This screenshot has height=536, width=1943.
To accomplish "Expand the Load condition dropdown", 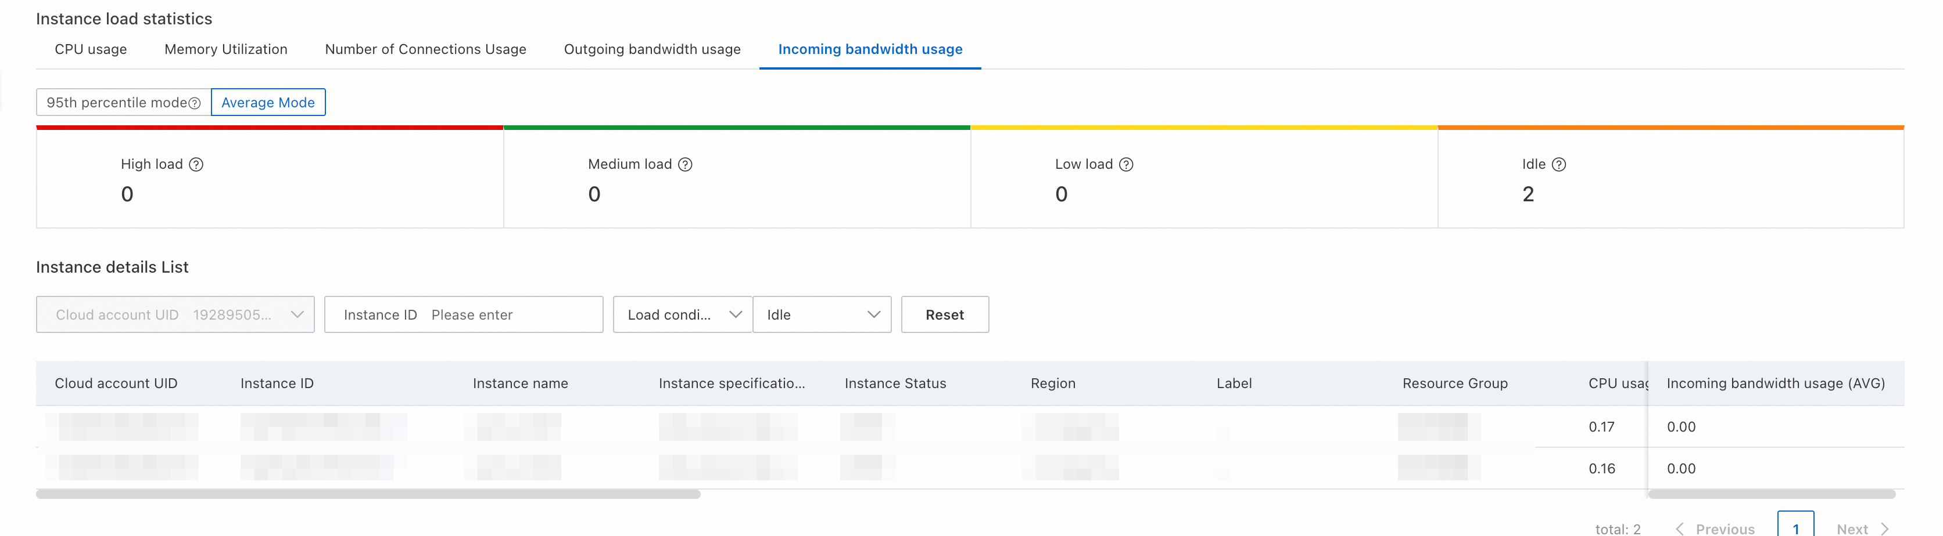I will tap(683, 314).
